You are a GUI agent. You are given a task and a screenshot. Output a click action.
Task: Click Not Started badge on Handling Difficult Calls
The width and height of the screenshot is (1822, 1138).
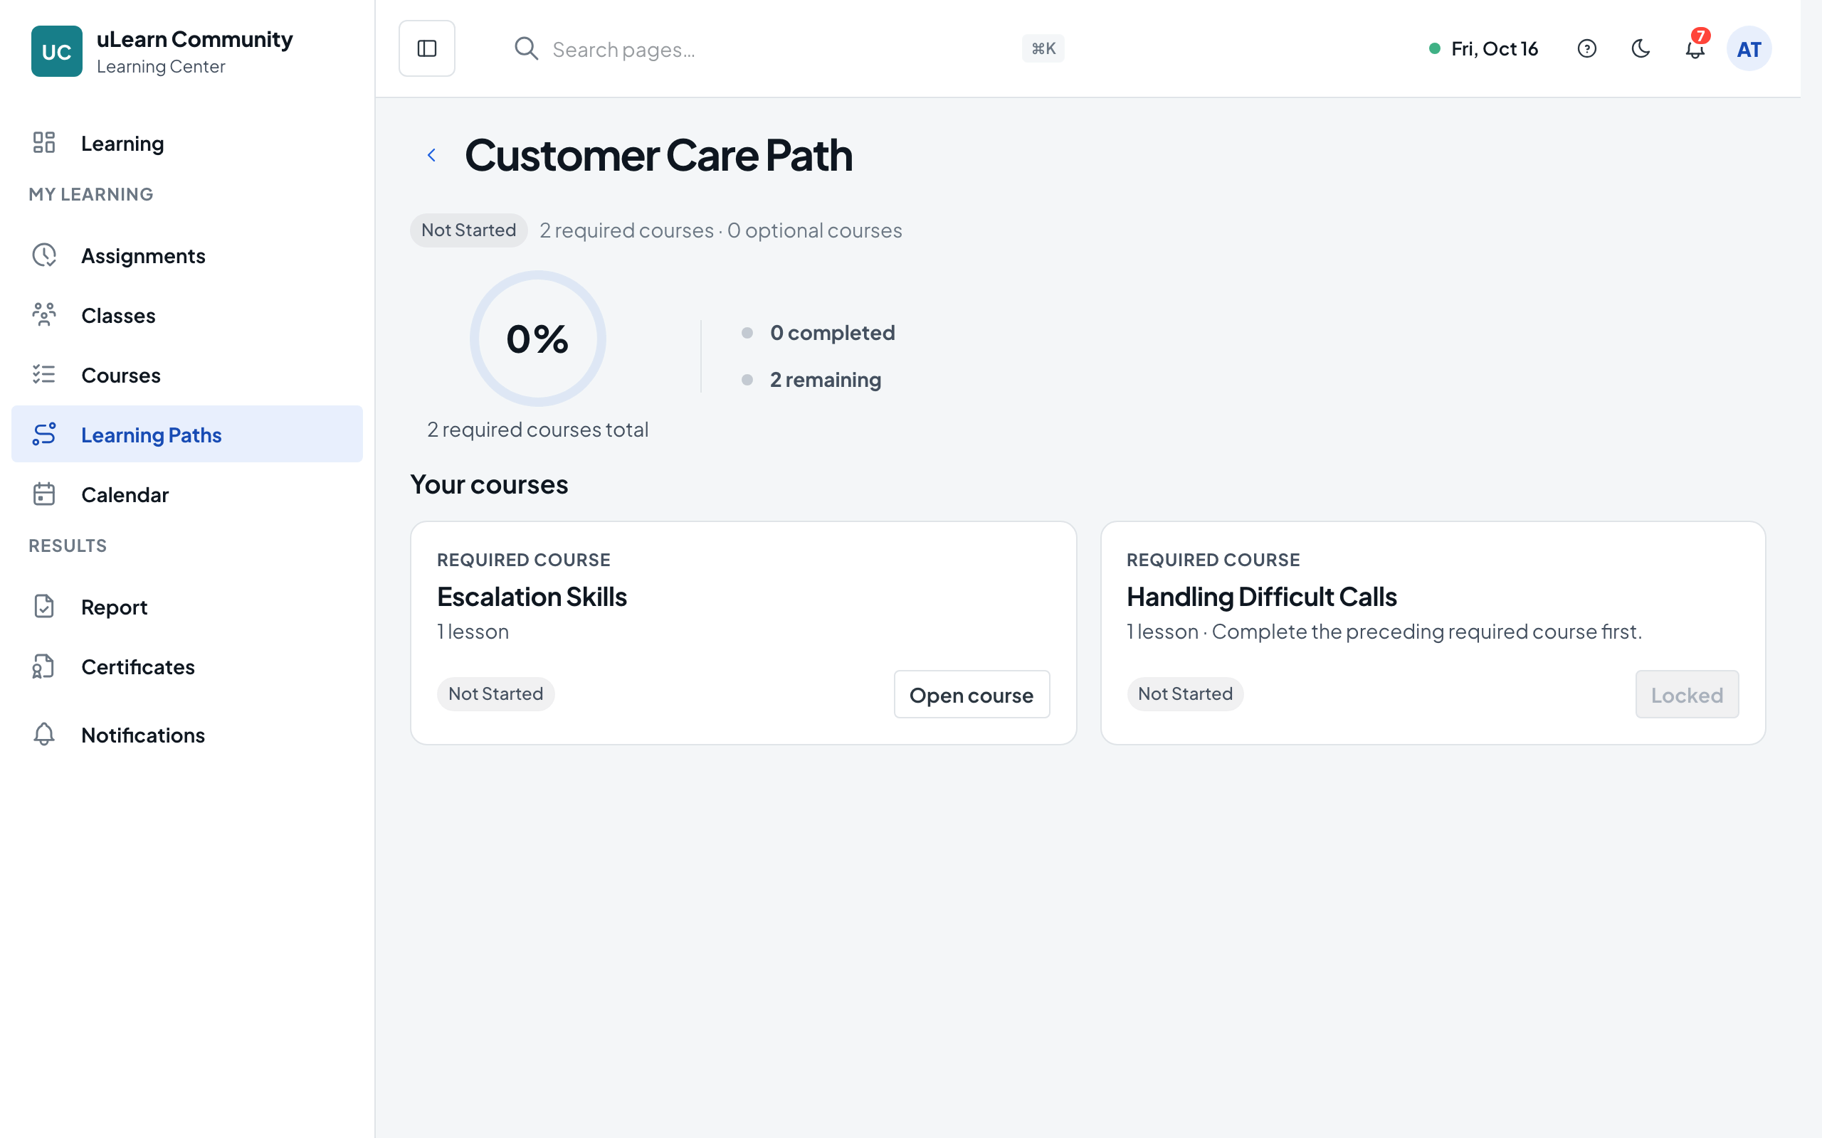pos(1185,694)
